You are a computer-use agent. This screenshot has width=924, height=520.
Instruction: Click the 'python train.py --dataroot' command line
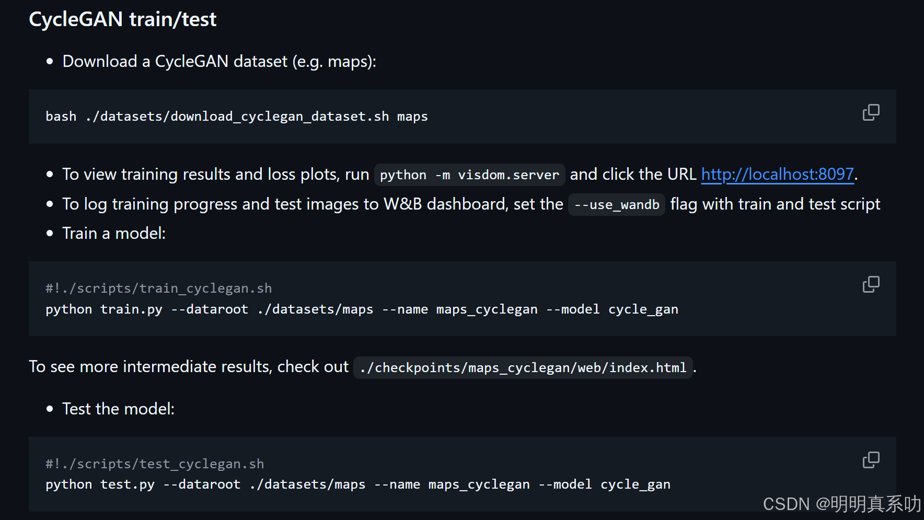[x=362, y=309]
